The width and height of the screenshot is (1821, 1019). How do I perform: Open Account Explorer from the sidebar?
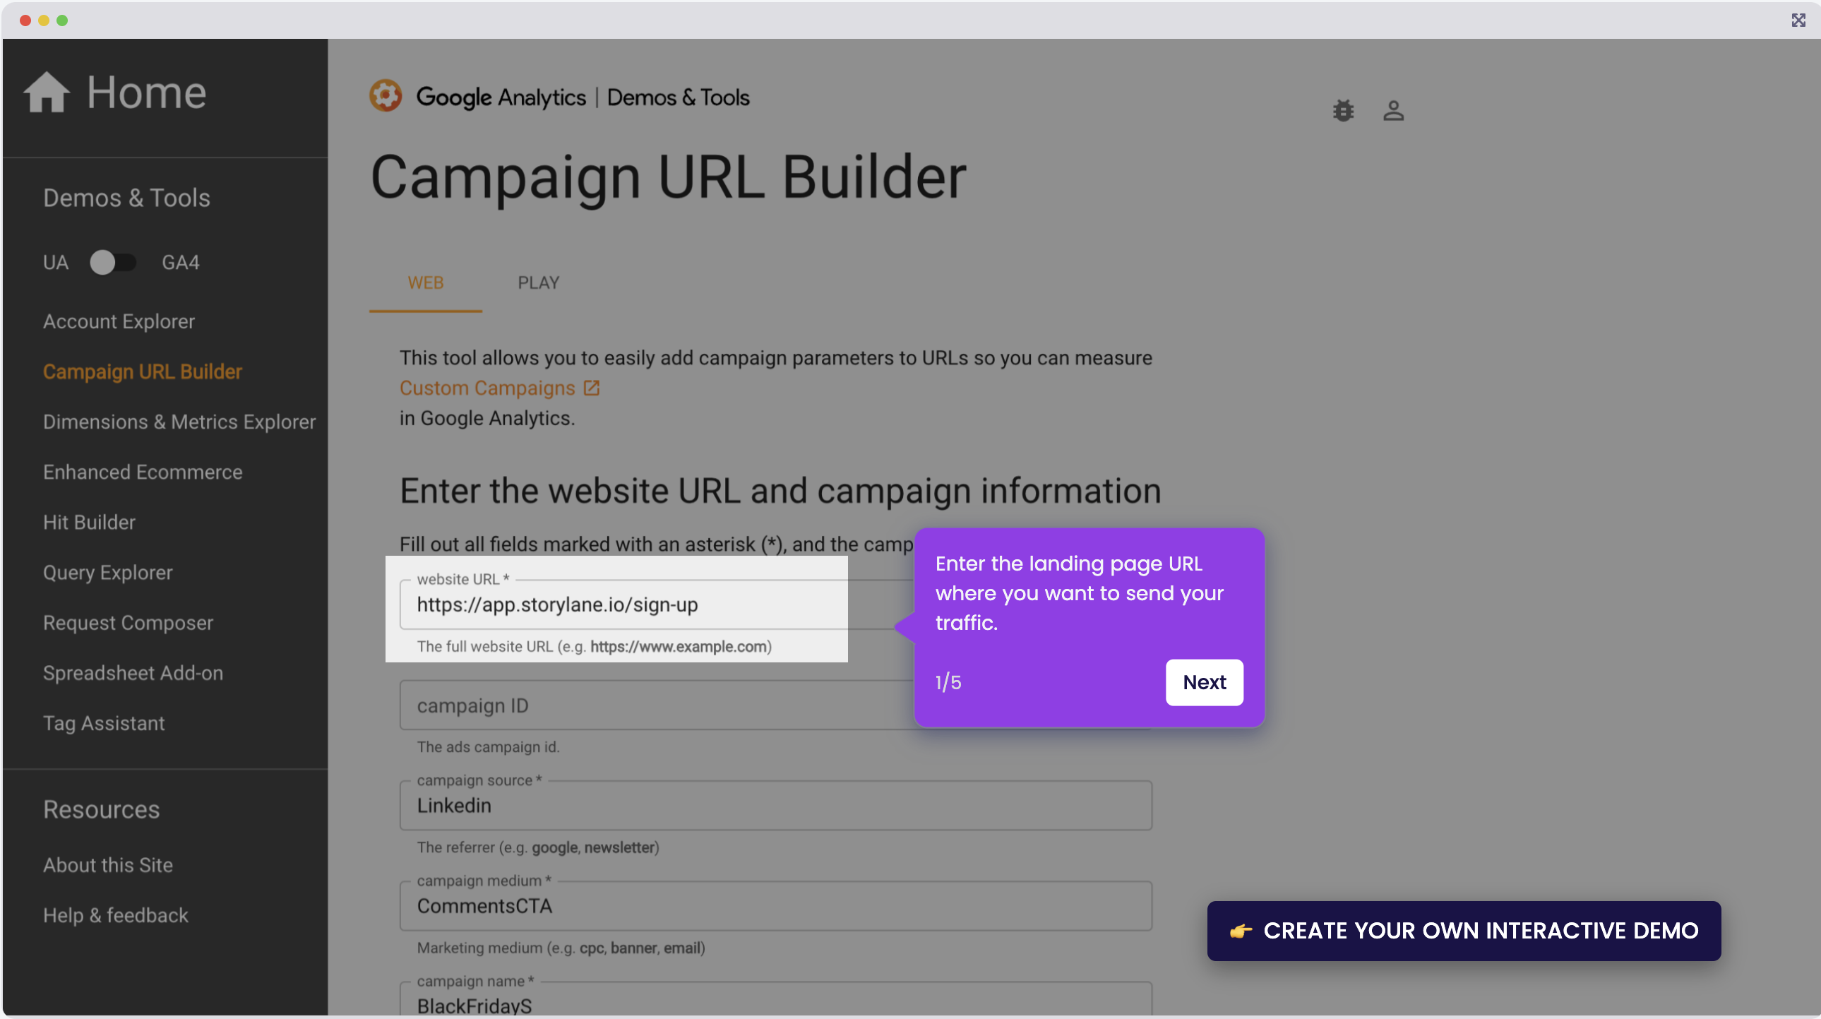pos(119,321)
